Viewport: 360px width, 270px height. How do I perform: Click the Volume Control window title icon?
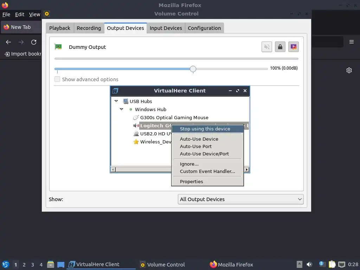[47, 14]
